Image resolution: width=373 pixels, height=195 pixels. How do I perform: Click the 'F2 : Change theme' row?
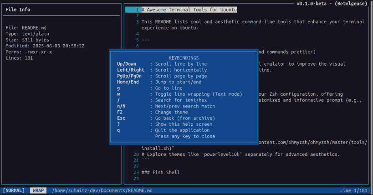152,112
